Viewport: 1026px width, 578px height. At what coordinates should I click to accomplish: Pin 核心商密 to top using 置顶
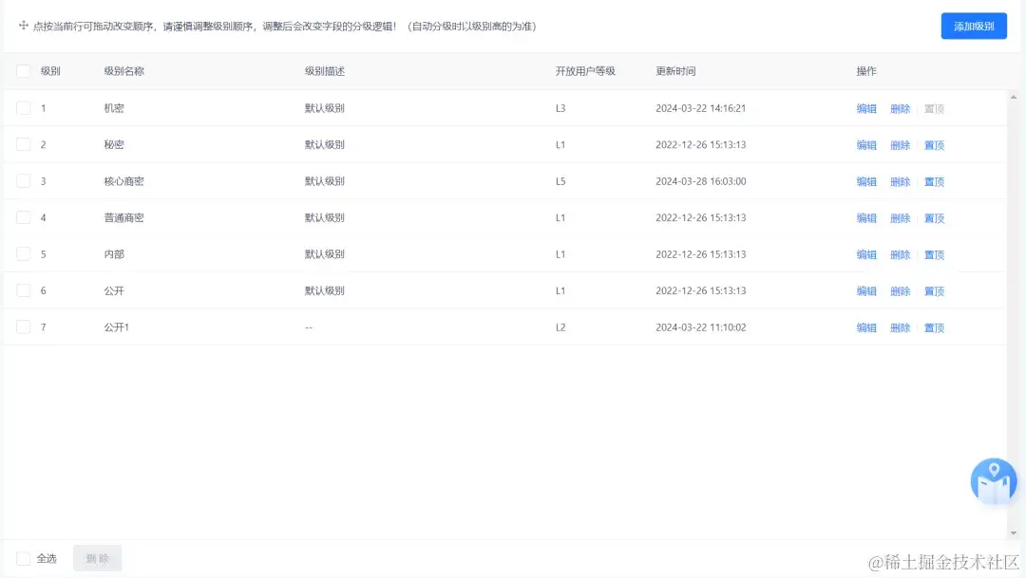pyautogui.click(x=933, y=181)
